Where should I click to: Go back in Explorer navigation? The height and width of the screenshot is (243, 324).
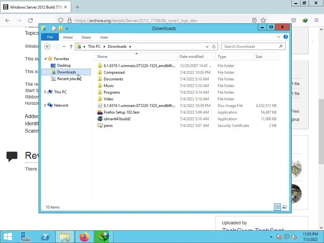(47, 47)
